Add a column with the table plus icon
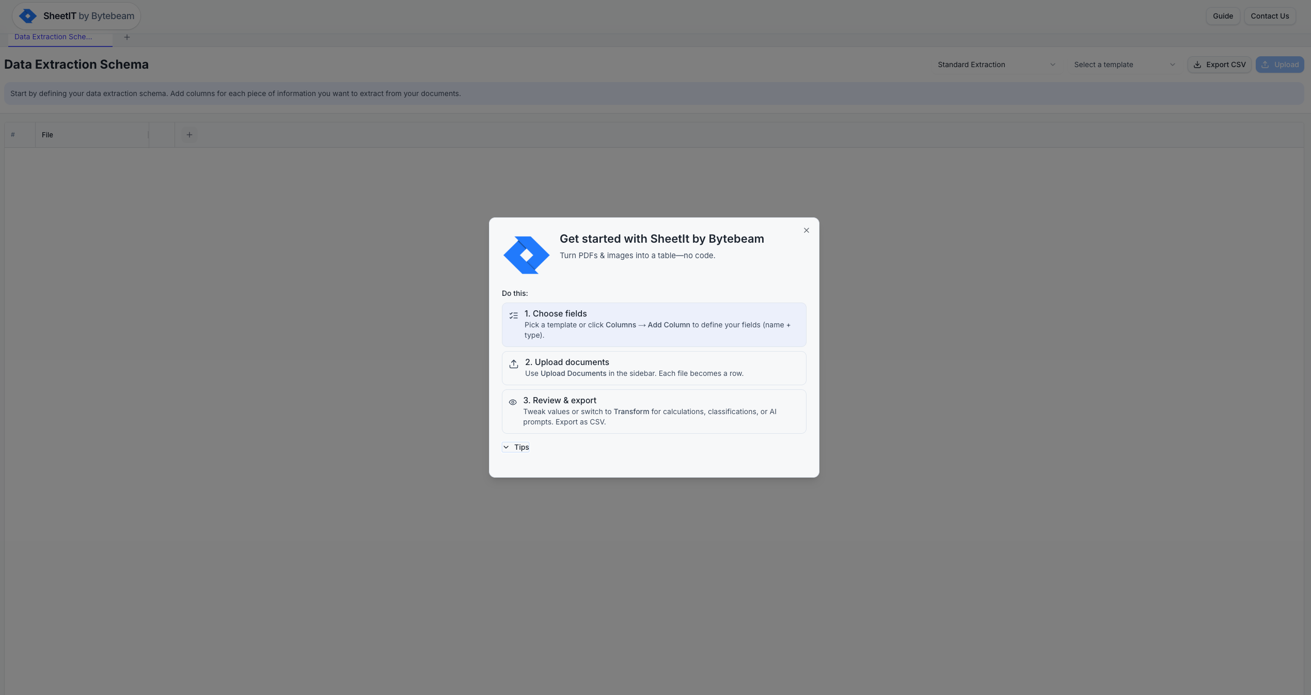The image size is (1311, 695). point(189,135)
